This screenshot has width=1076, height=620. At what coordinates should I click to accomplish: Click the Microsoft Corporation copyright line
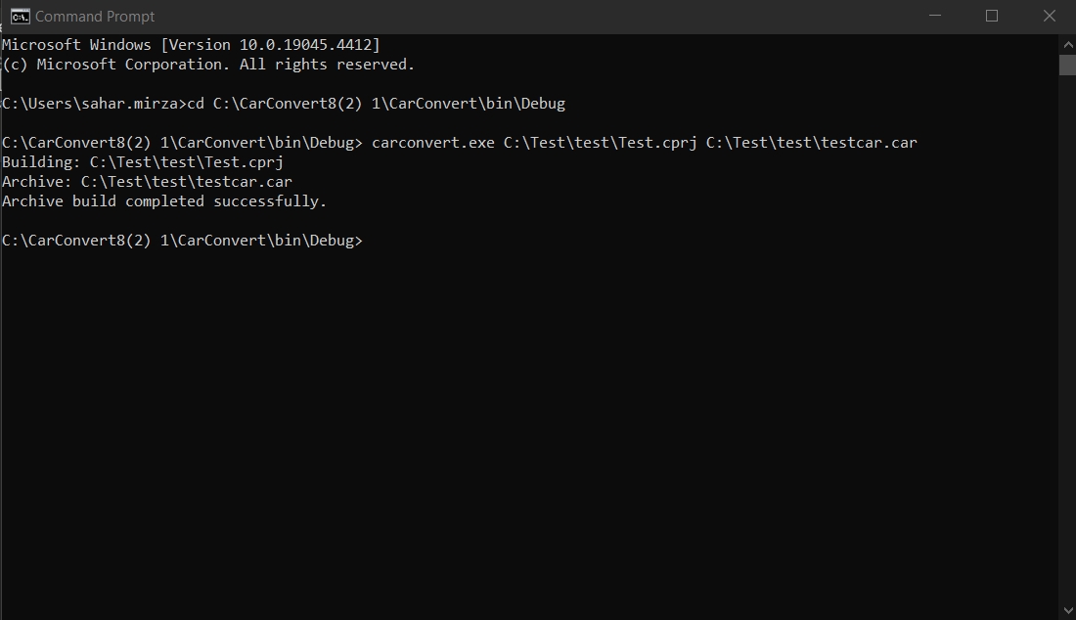tap(208, 65)
